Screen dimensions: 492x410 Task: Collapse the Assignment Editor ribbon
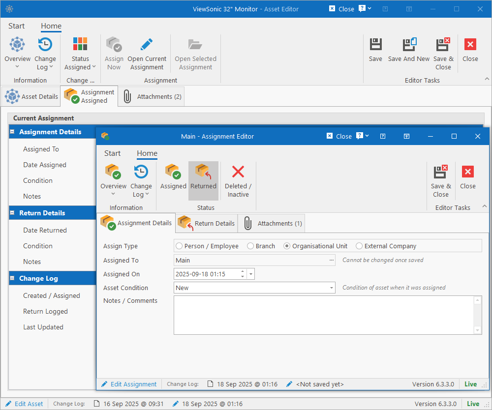[484, 206]
